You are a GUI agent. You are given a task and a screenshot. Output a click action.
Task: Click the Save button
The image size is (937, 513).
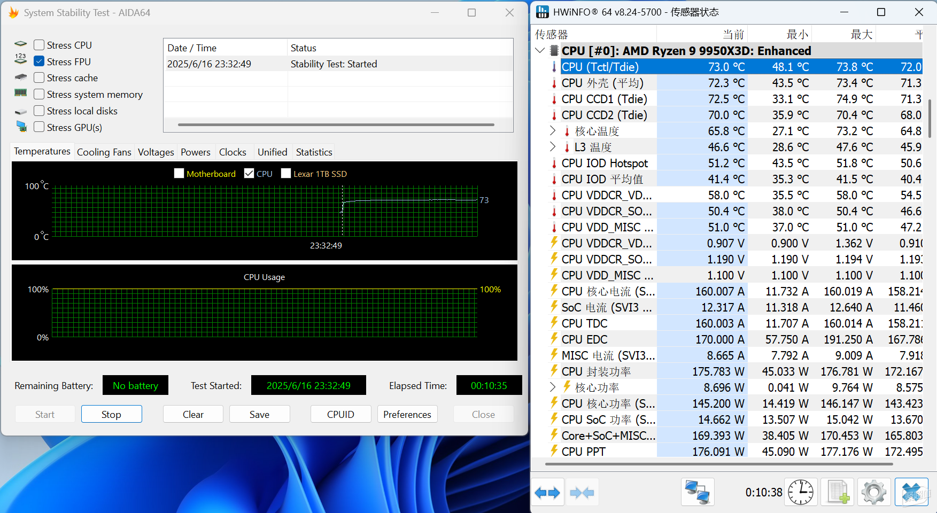(259, 414)
